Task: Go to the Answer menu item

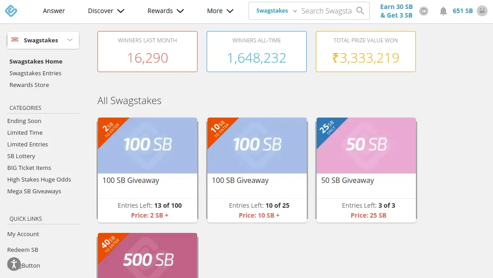Action: click(x=54, y=11)
